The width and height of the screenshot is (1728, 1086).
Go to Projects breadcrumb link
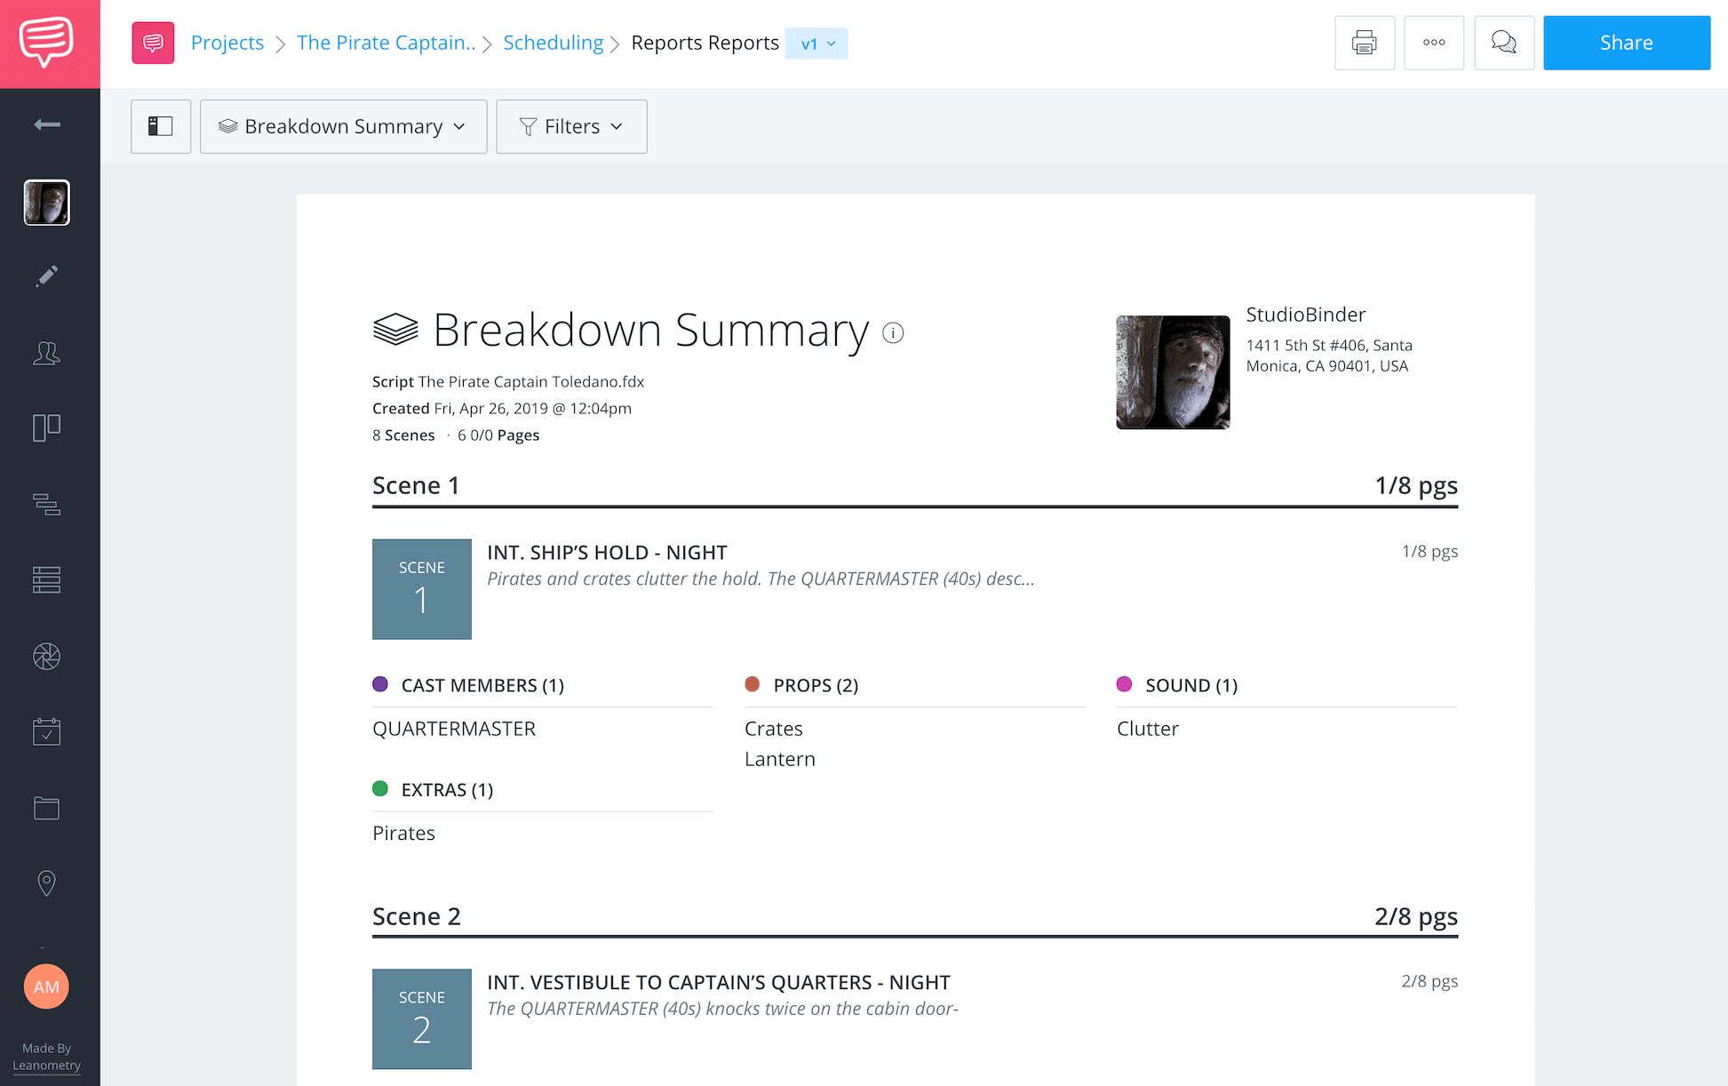(227, 43)
